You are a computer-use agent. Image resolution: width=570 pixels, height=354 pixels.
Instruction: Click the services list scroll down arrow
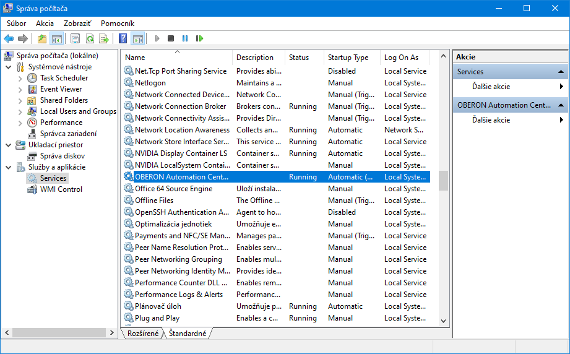(x=443, y=321)
